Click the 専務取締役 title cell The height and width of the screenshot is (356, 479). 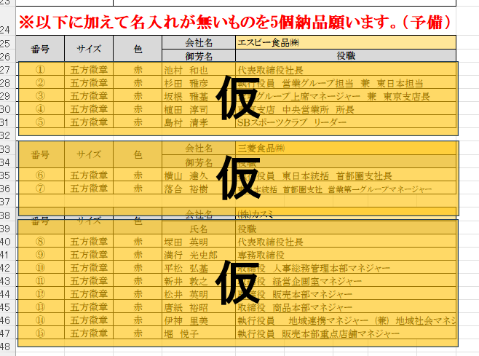click(346, 255)
